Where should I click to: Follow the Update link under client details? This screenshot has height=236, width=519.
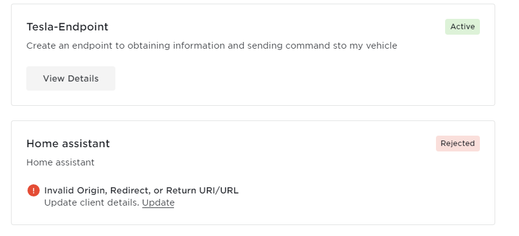[x=158, y=203]
